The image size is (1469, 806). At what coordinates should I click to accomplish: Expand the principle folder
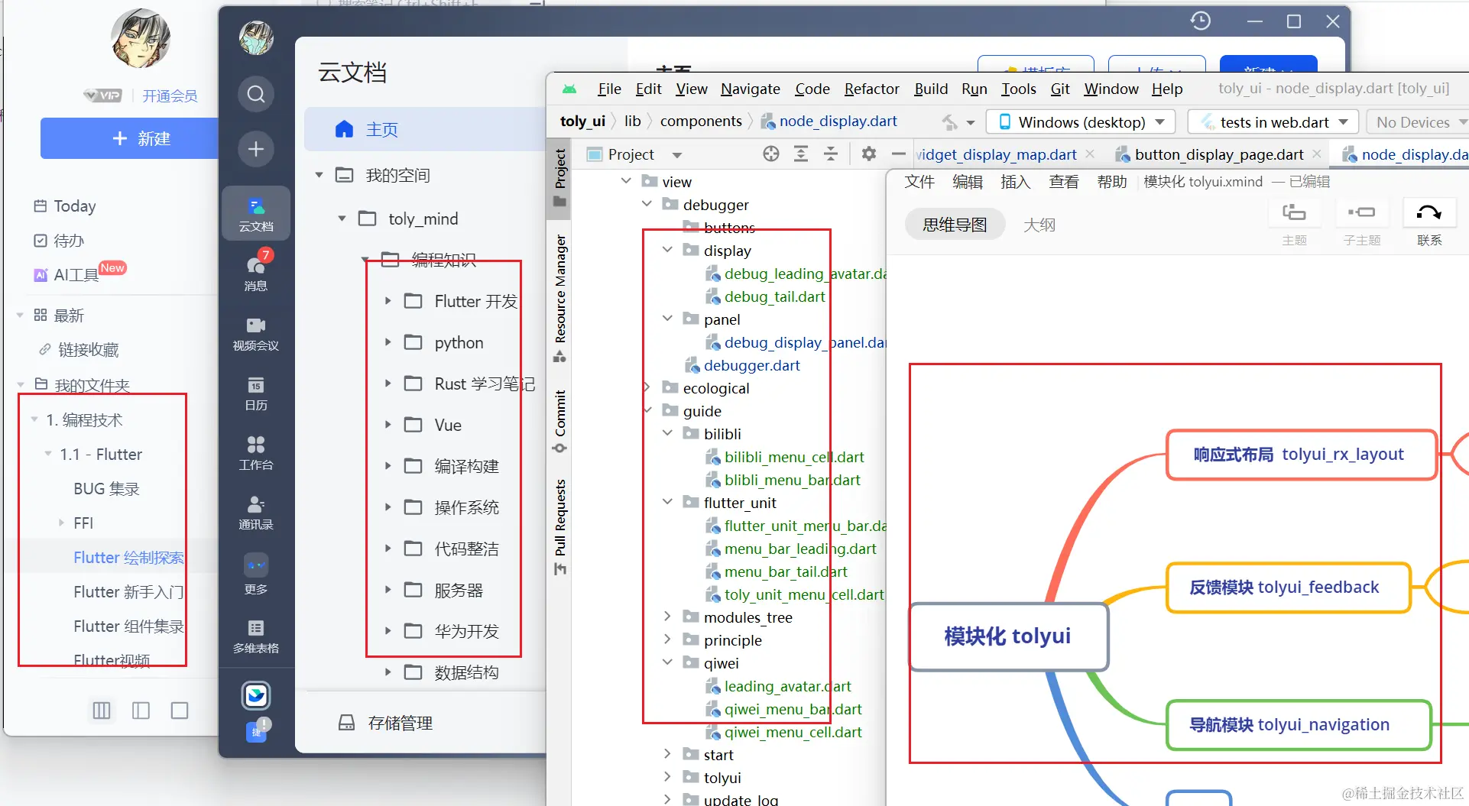tap(668, 639)
